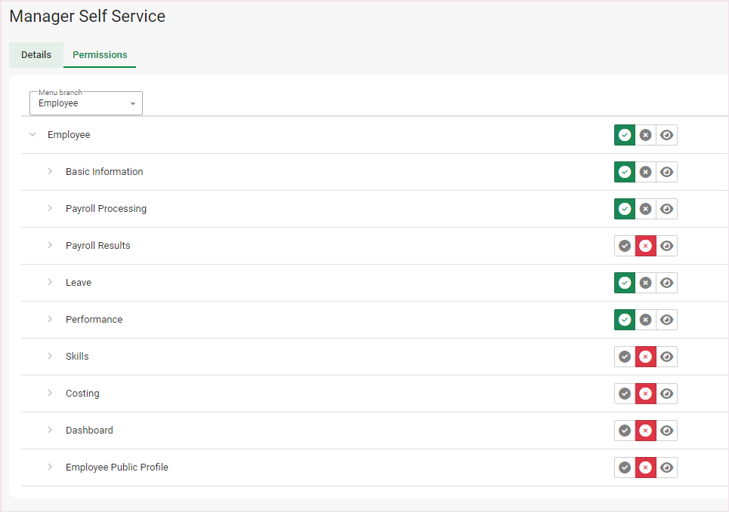Image resolution: width=729 pixels, height=512 pixels.
Task: Switch to the Details tab
Action: pyautogui.click(x=36, y=55)
